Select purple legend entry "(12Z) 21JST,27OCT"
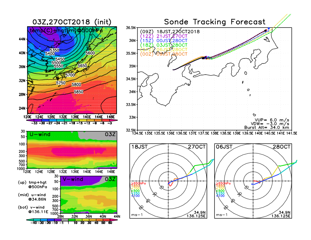 tap(164, 36)
